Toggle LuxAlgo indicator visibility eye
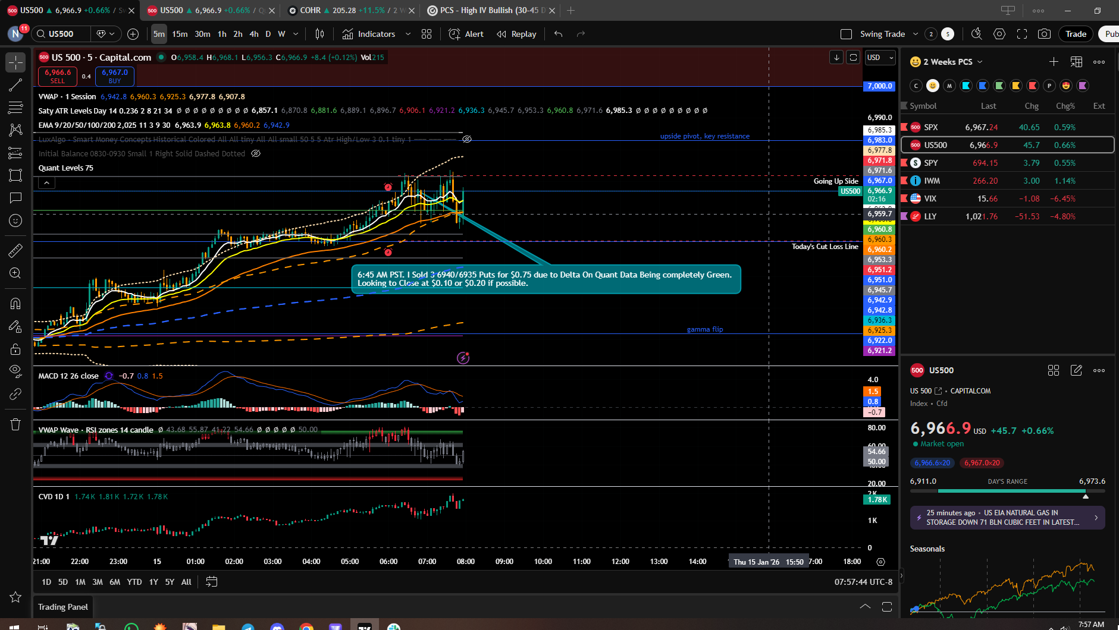 click(x=467, y=139)
